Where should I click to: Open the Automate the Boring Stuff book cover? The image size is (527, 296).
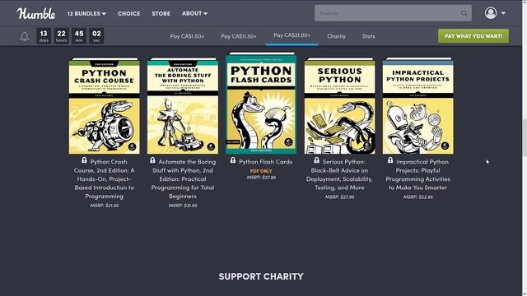183,106
